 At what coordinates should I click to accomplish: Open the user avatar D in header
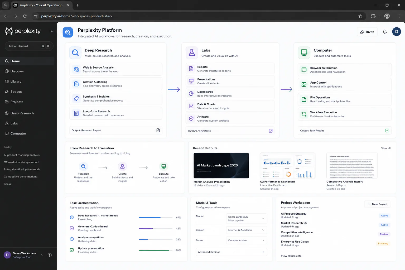tap(396, 32)
